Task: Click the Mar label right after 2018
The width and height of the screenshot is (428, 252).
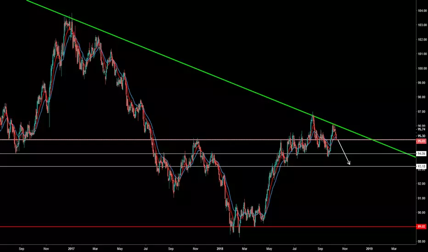Action: click(x=245, y=249)
